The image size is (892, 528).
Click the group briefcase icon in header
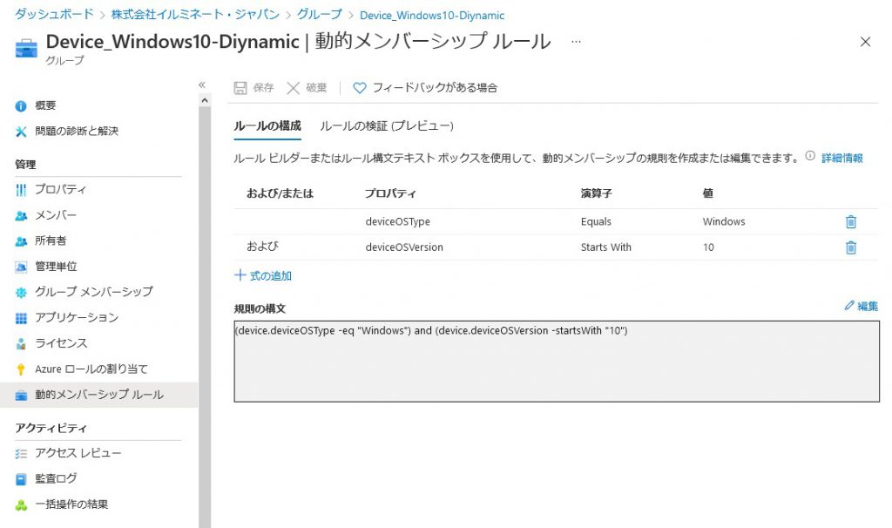(x=26, y=49)
